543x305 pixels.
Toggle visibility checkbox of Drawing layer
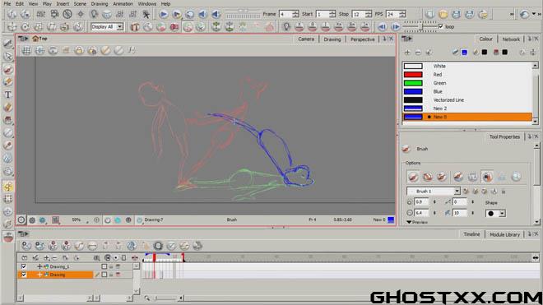click(x=24, y=275)
